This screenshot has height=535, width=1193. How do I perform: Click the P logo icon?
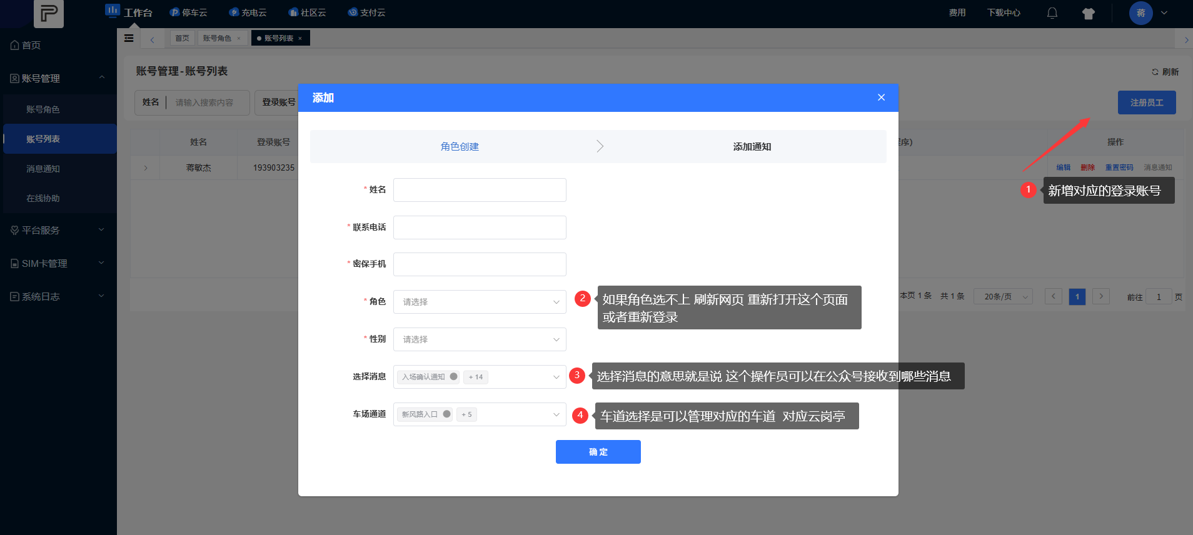click(x=49, y=13)
